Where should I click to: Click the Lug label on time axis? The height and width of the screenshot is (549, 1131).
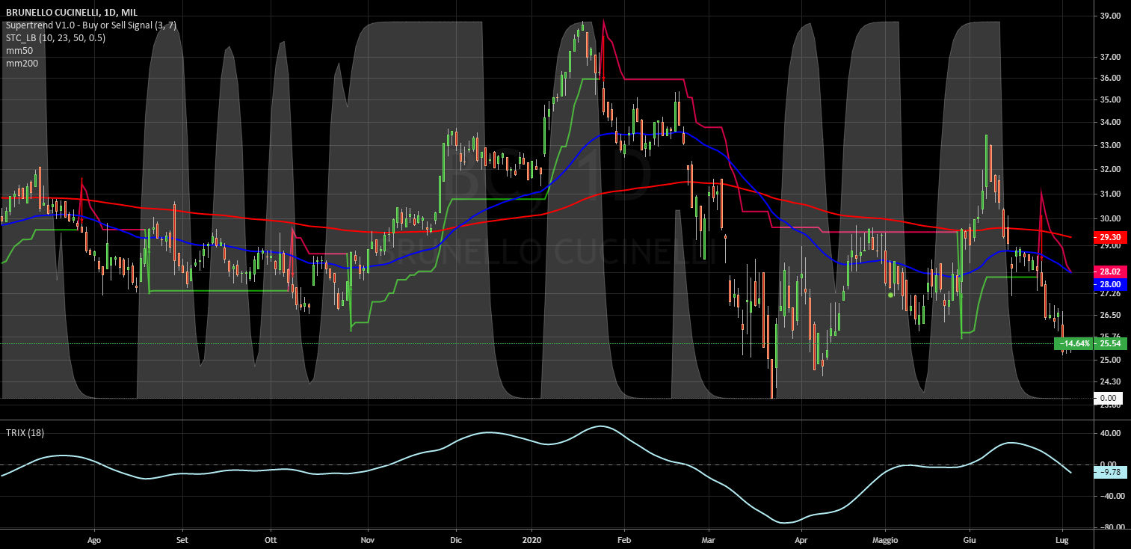[x=1063, y=539]
